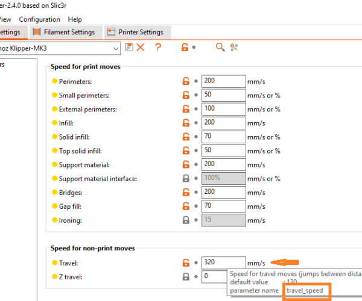Image resolution: width=362 pixels, height=301 pixels.
Task: Switch to the Printer Settings tab
Action: [x=137, y=32]
